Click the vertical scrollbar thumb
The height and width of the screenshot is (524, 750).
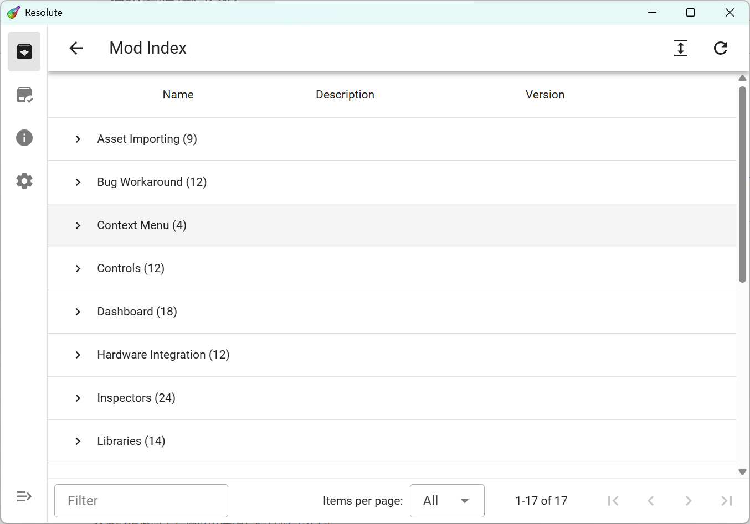[742, 184]
